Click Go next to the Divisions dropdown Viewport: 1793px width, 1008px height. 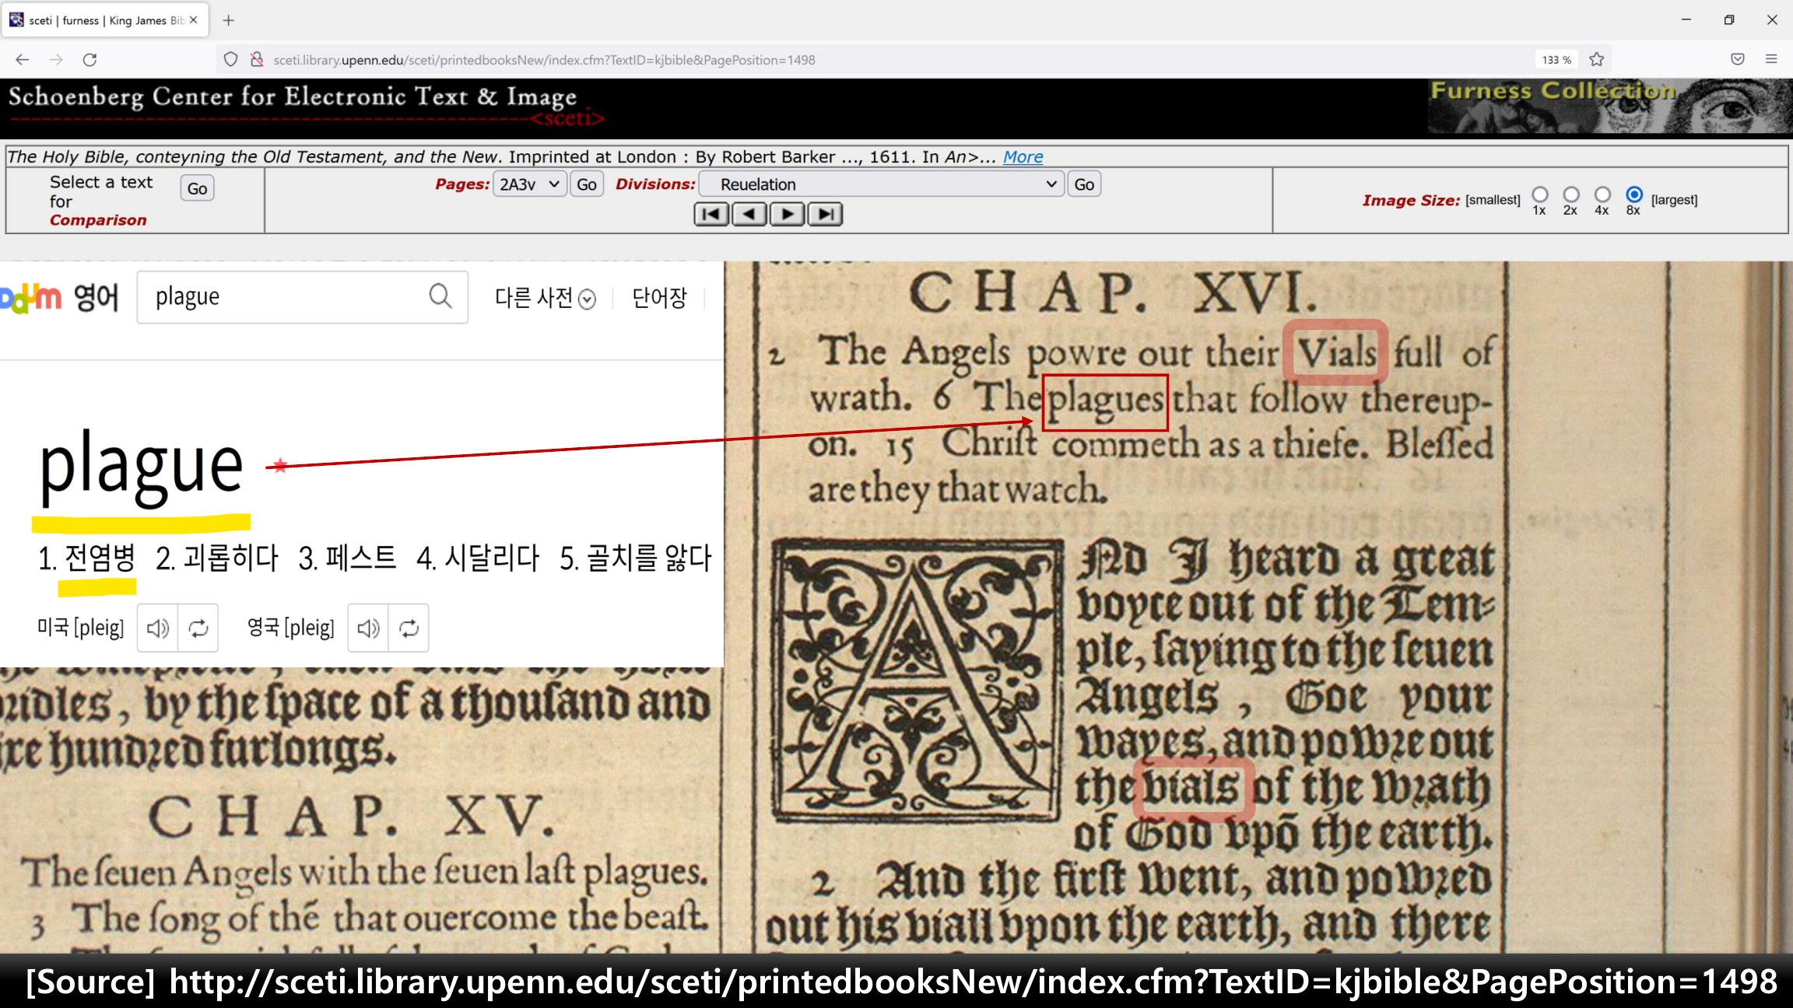pyautogui.click(x=1084, y=184)
